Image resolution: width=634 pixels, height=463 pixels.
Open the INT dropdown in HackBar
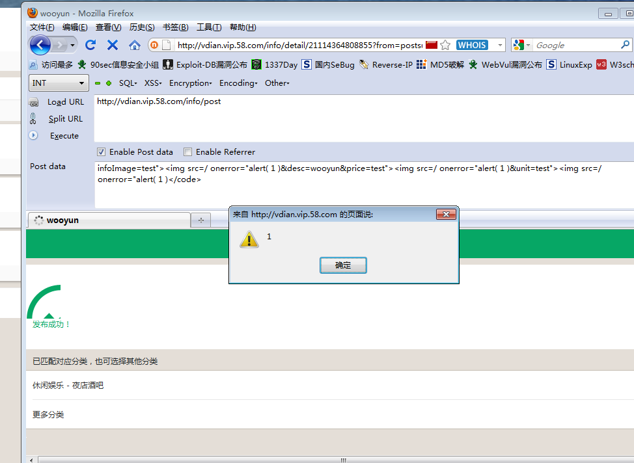pyautogui.click(x=59, y=83)
